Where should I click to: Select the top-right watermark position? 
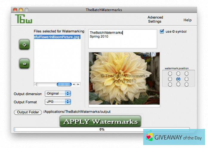point(187,73)
